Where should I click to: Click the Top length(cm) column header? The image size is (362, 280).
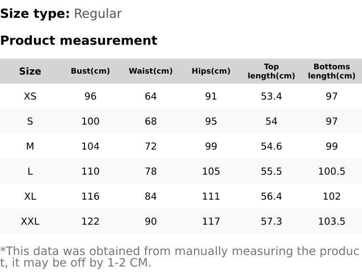(271, 71)
